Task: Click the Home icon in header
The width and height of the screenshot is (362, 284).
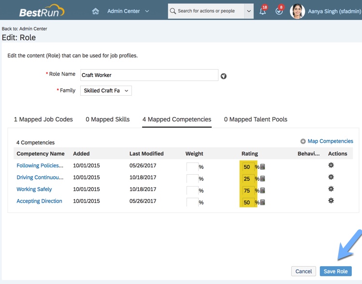Action: pos(96,11)
